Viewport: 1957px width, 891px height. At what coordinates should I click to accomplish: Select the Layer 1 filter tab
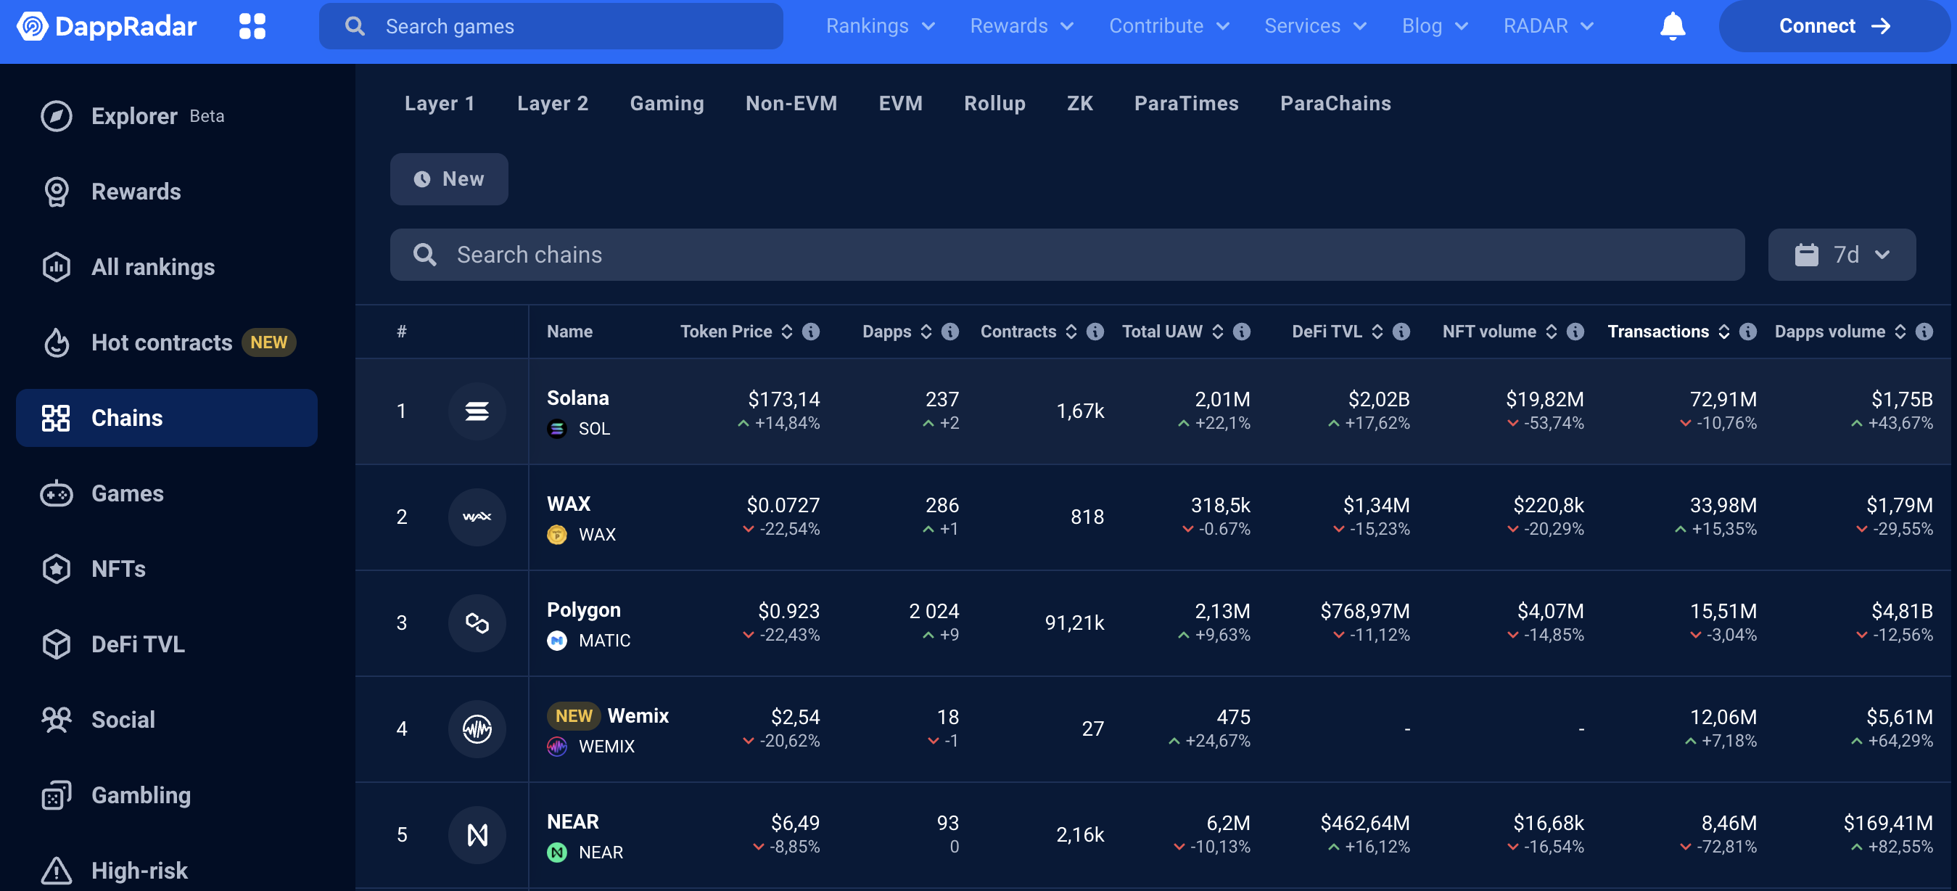[440, 103]
